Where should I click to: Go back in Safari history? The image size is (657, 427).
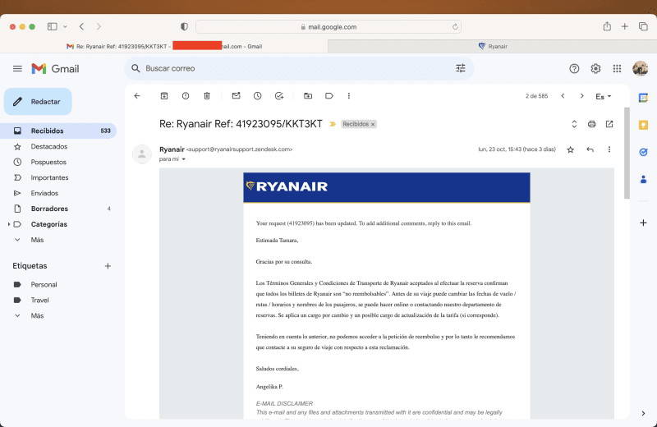(81, 26)
